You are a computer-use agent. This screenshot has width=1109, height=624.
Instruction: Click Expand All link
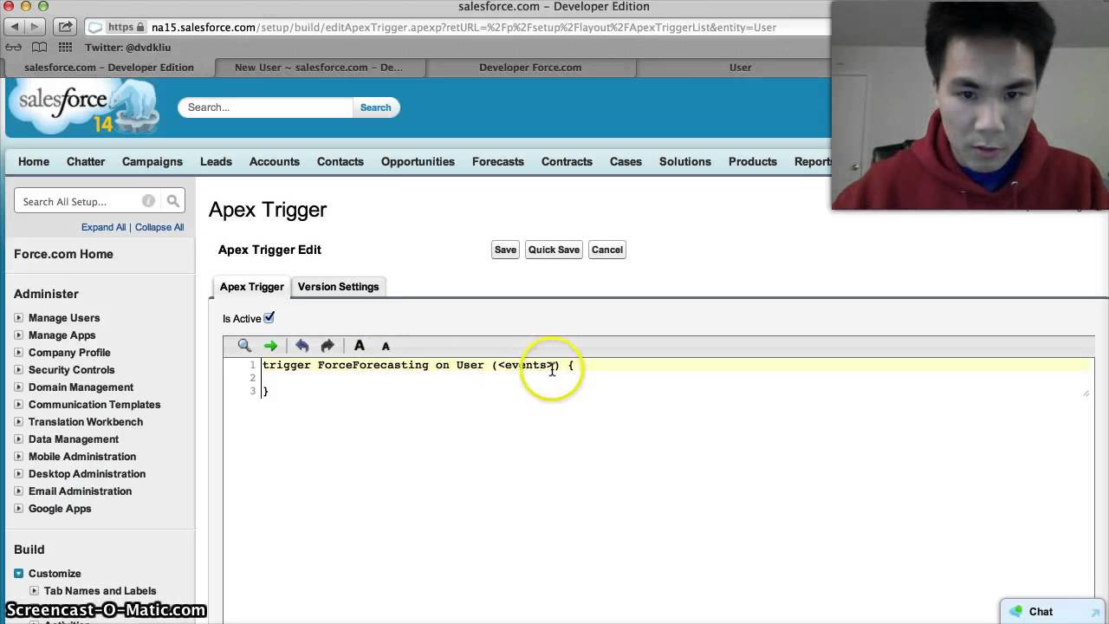pyautogui.click(x=104, y=227)
